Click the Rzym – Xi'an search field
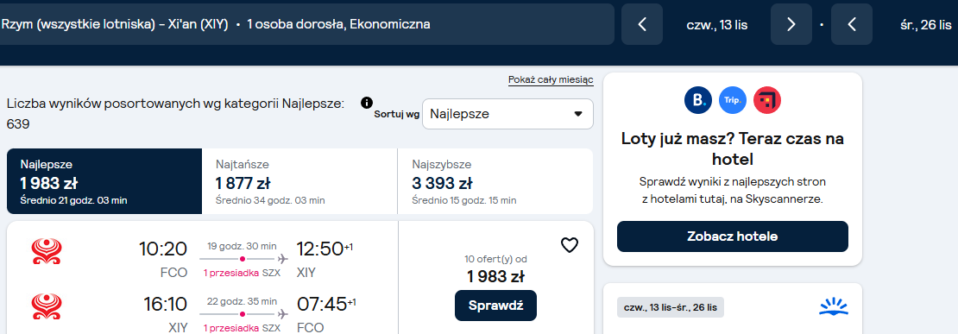958x334 pixels. (x=306, y=24)
